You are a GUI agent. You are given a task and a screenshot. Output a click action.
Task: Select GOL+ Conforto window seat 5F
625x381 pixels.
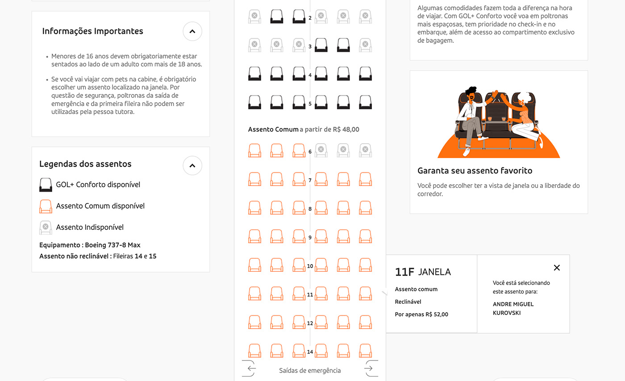365,102
